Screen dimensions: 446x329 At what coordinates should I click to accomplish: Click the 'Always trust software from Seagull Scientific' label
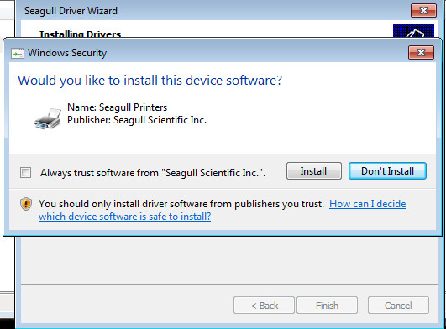[x=153, y=173]
